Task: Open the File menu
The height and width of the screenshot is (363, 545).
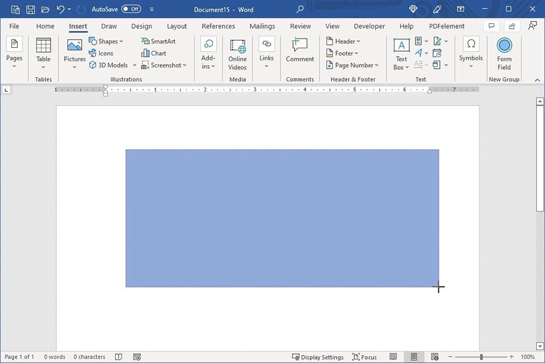Action: (14, 26)
